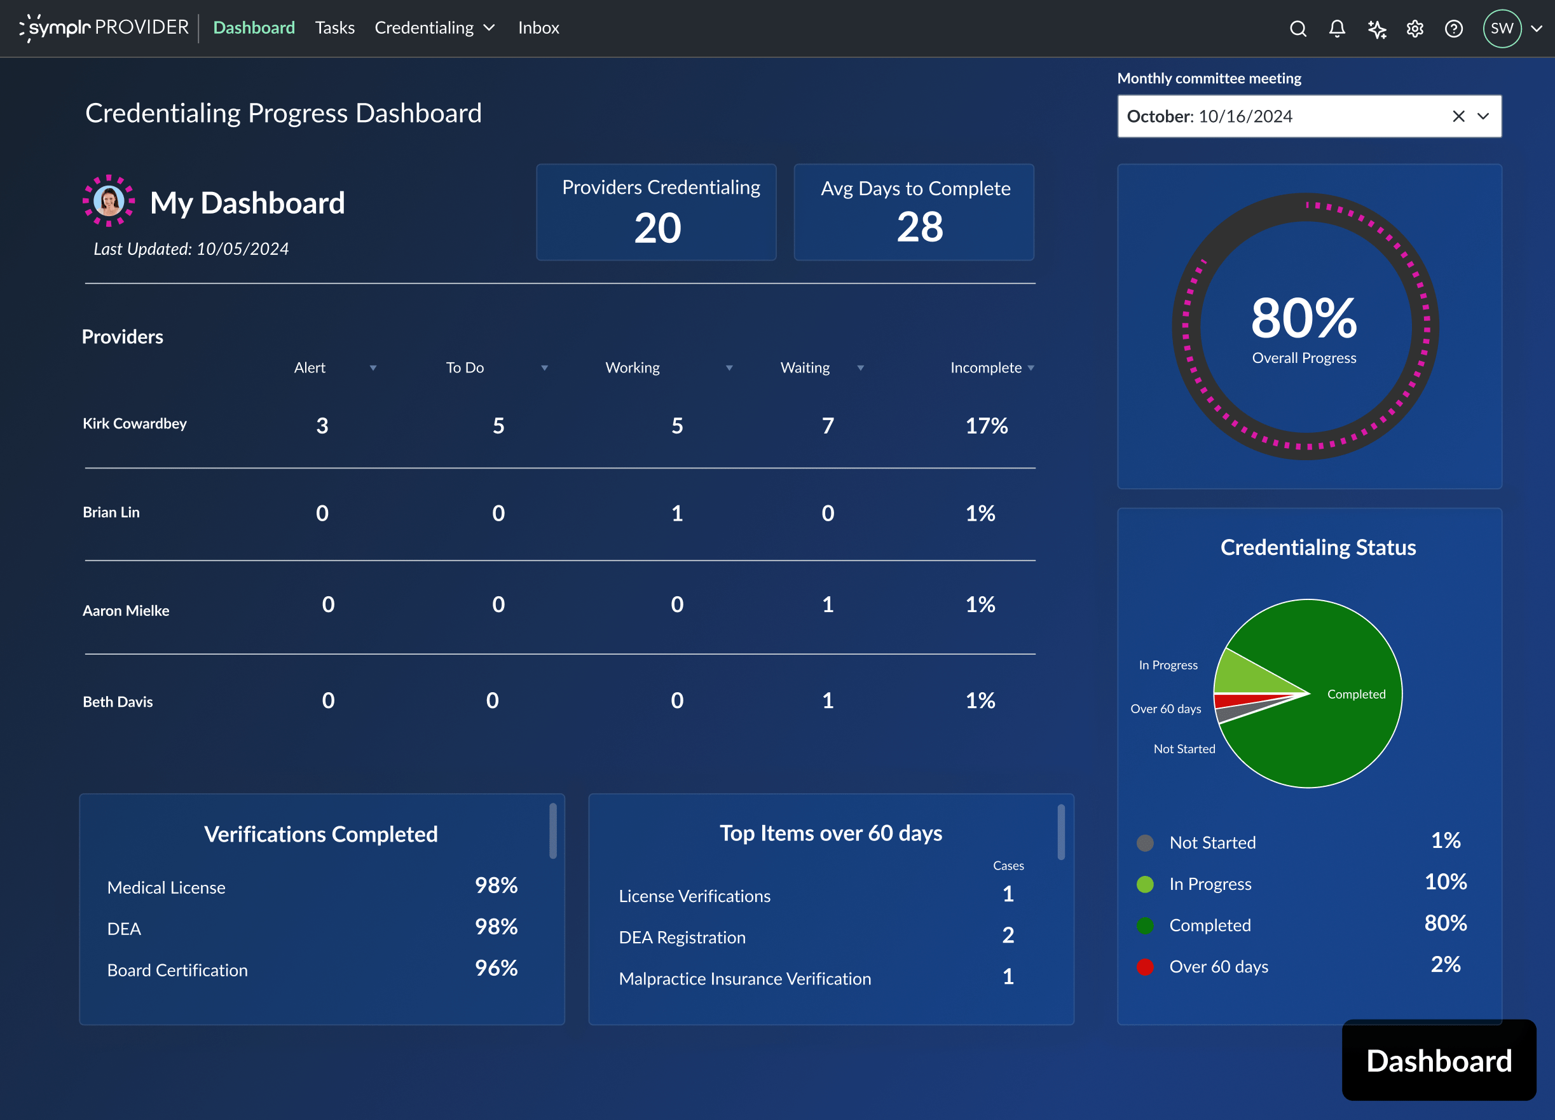Open the search icon in the top bar

click(x=1298, y=29)
